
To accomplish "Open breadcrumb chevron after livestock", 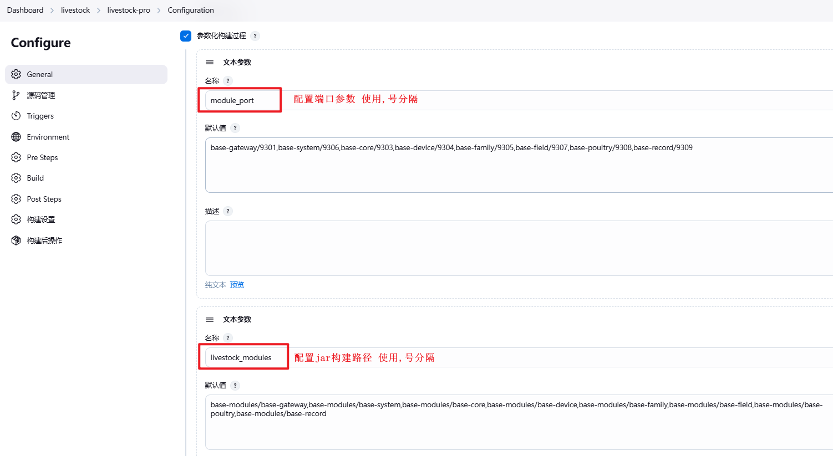I will click(99, 11).
